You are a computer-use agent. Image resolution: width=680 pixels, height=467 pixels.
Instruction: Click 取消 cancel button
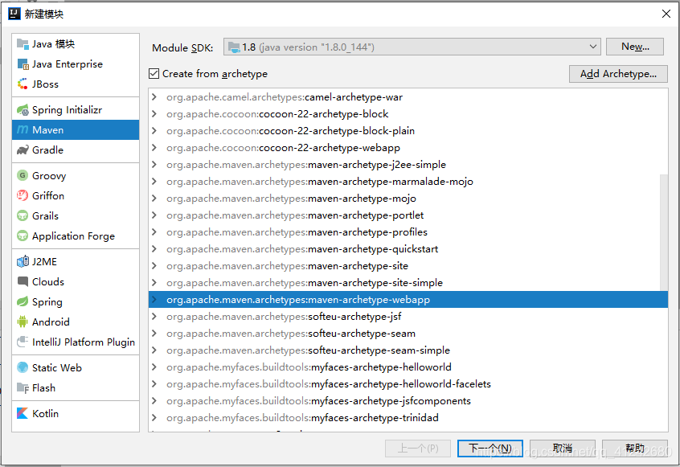(562, 449)
